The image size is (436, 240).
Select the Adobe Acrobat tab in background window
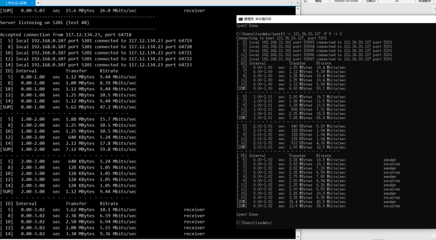tap(346, 1)
